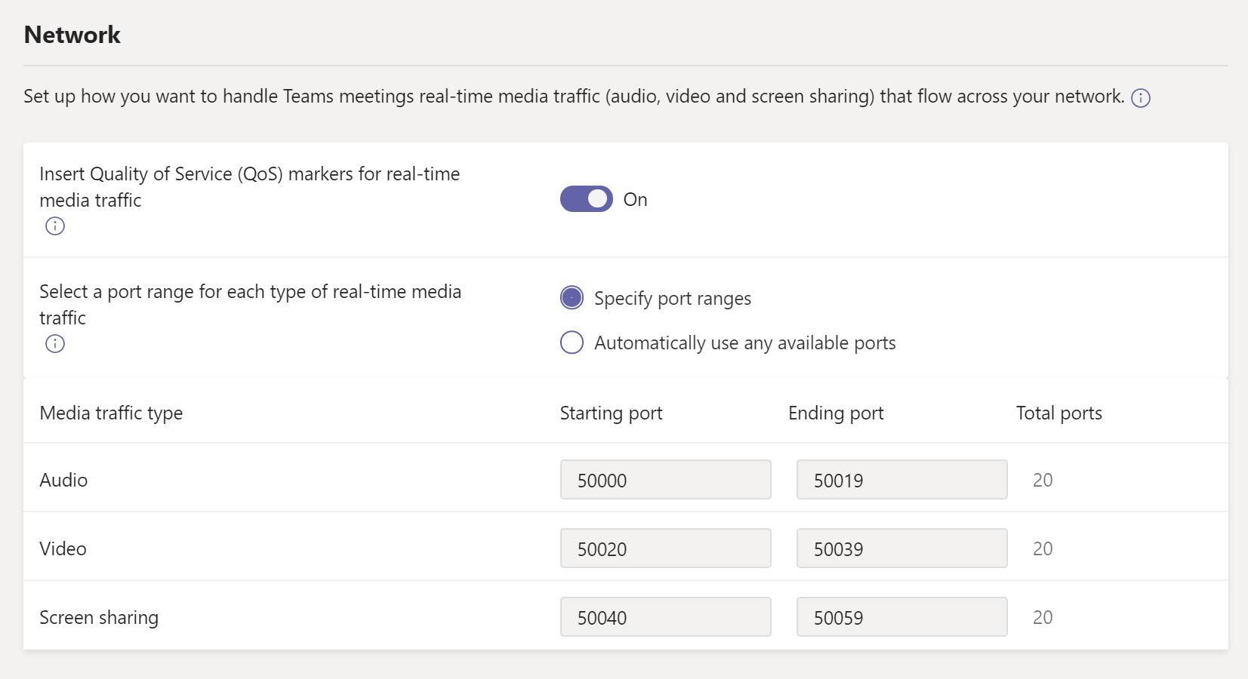The width and height of the screenshot is (1248, 679).
Task: Focus the Video starting port field
Action: click(665, 548)
